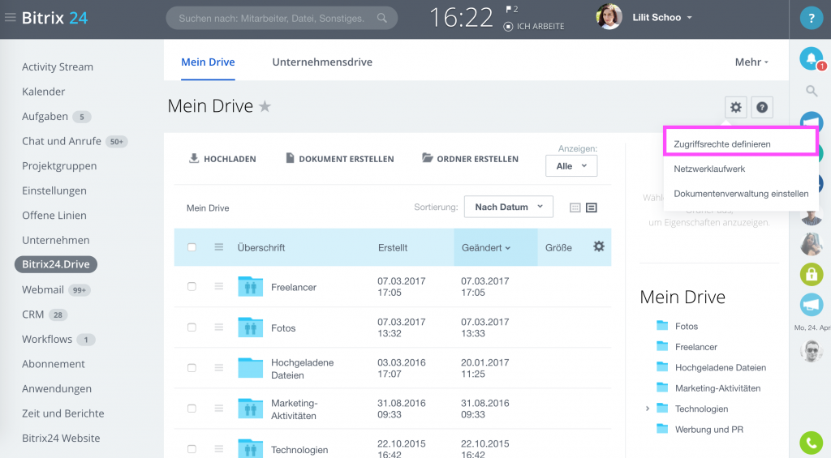Open Webmail in the left menu
Image resolution: width=831 pixels, height=458 pixels.
click(x=43, y=289)
